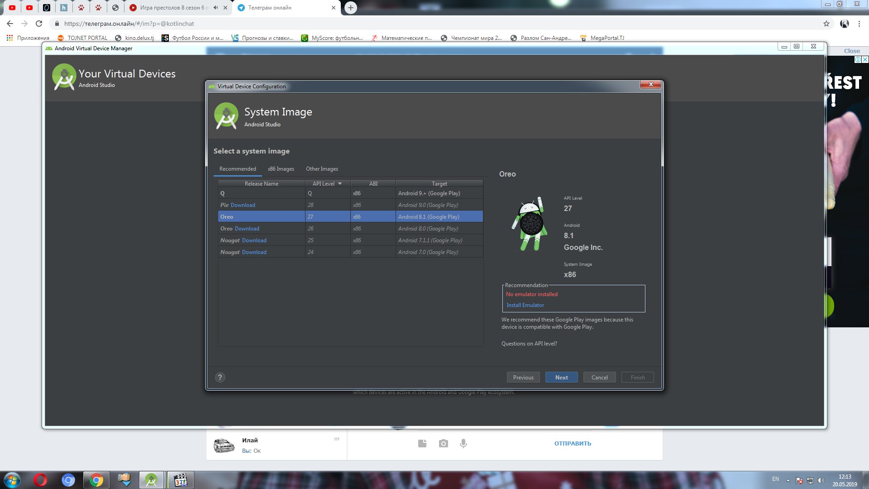869x489 pixels.
Task: Close the Virtual Device Configuration dialog
Action: [x=651, y=85]
